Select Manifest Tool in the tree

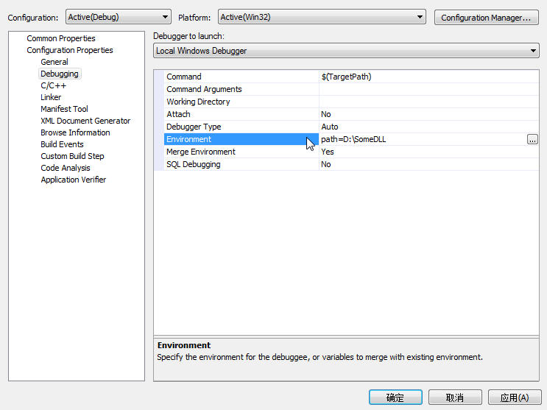[64, 109]
